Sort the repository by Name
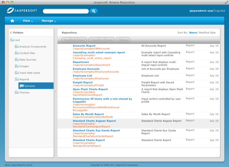Viewport: 229px width, 167px height. 193,33
